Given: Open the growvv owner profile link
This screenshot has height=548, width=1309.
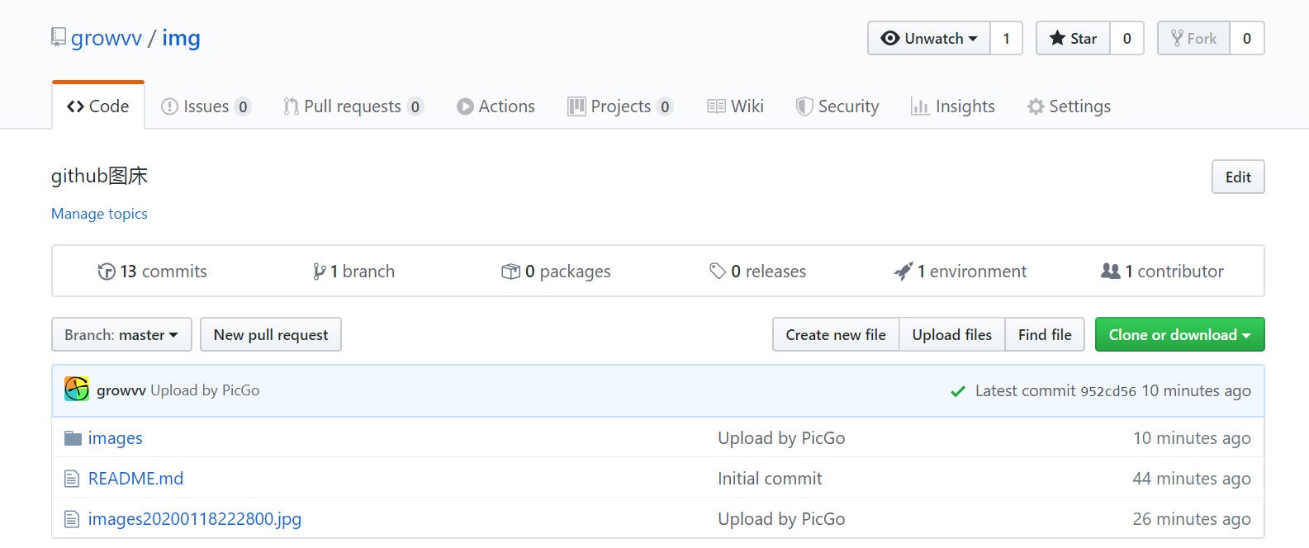Looking at the screenshot, I should pos(107,38).
